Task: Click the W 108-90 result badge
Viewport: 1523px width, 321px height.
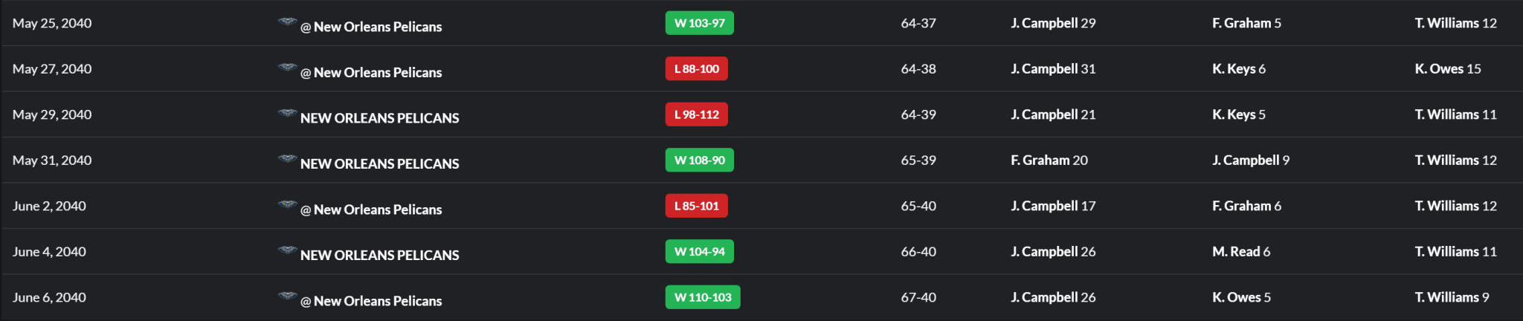Action: [x=699, y=160]
